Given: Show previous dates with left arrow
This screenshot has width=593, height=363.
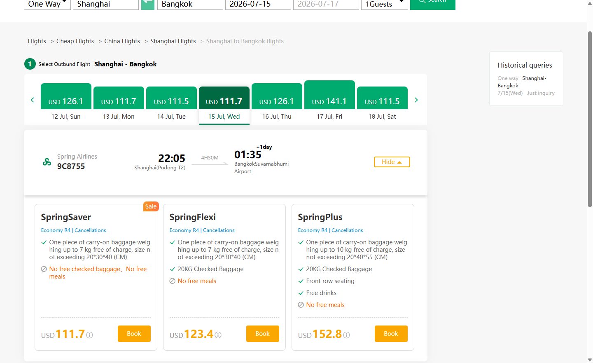Looking at the screenshot, I should coord(32,100).
